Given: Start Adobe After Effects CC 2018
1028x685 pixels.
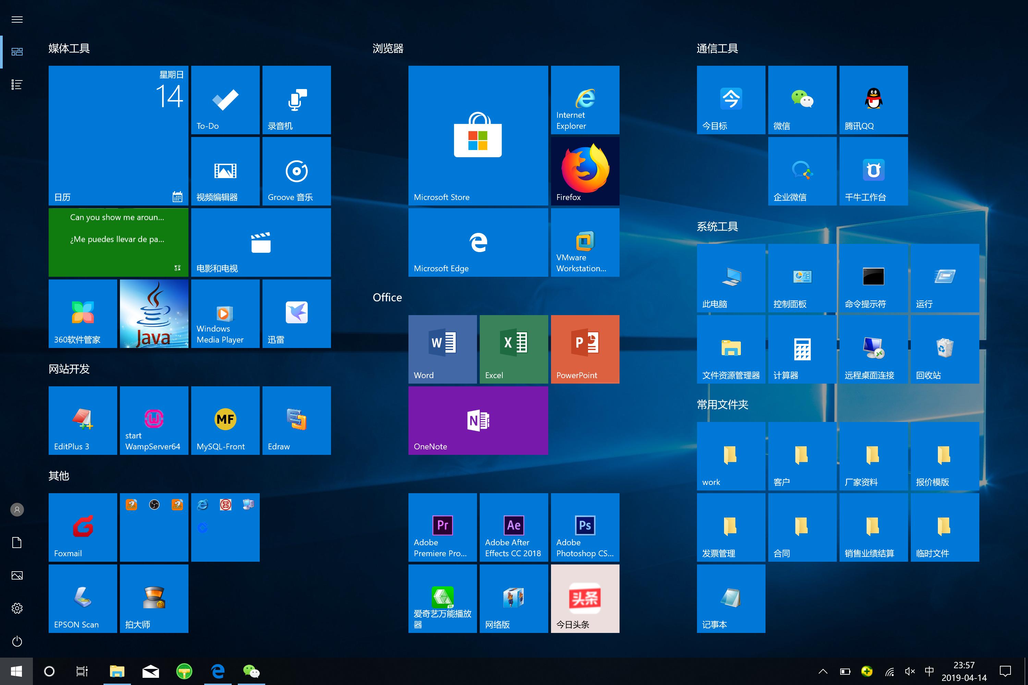Looking at the screenshot, I should point(514,527).
